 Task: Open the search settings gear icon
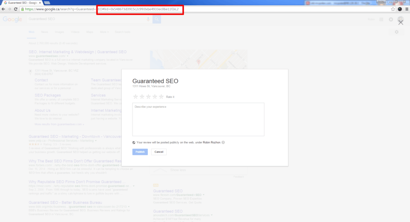[397, 32]
